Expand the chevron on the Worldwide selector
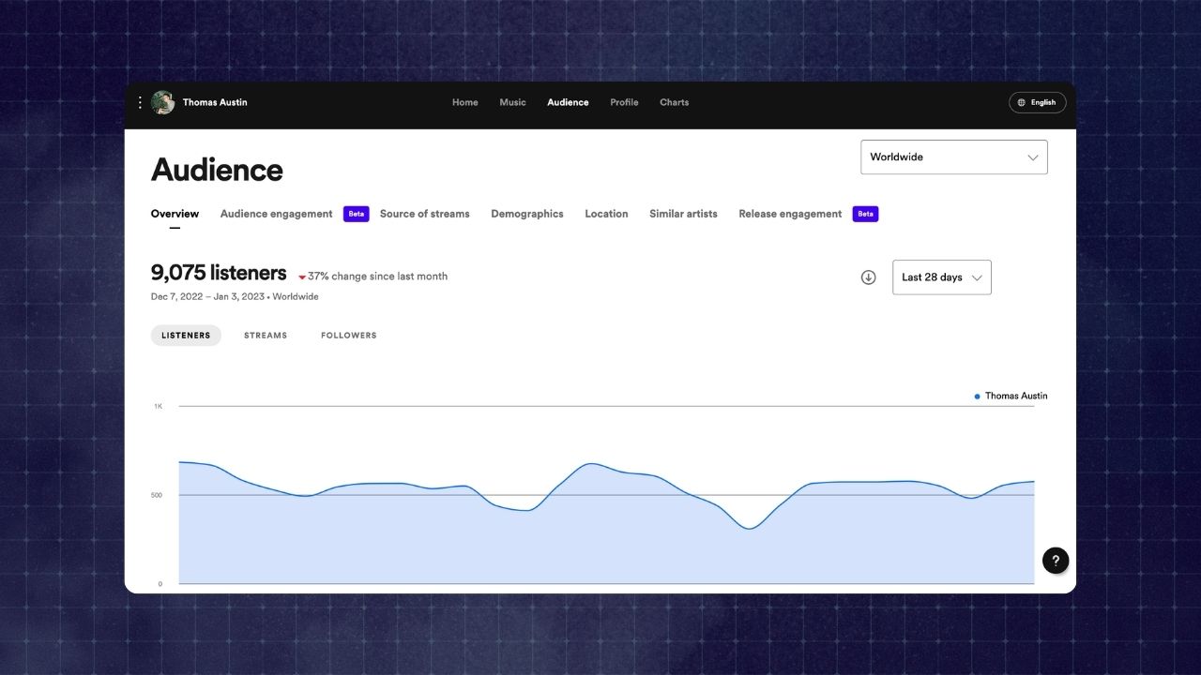 (1032, 157)
